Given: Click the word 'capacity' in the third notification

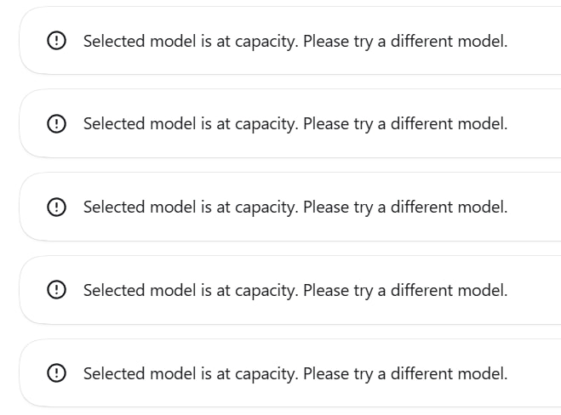Looking at the screenshot, I should tap(265, 208).
